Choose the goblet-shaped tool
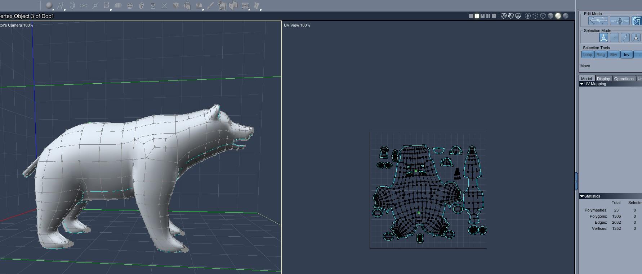The image size is (642, 274). coord(153,5)
